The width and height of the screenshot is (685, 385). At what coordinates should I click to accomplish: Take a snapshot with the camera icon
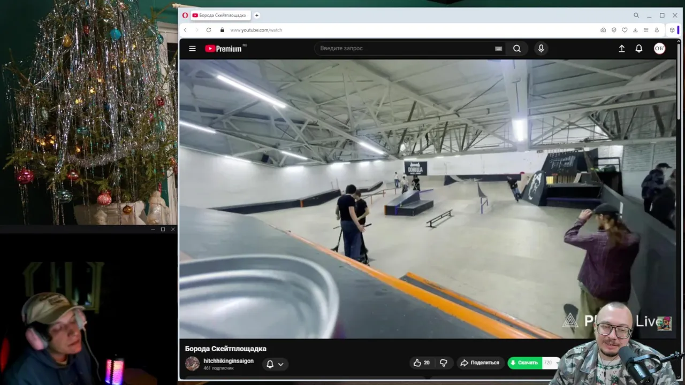(603, 30)
